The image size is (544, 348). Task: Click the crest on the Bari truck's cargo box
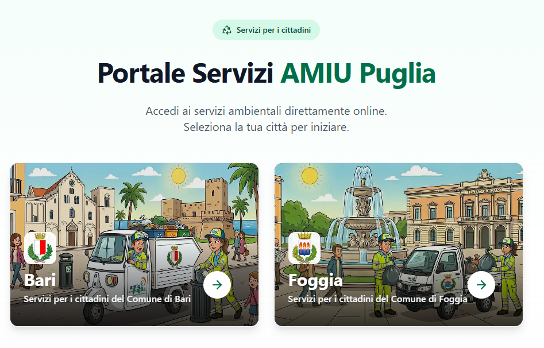coord(175,256)
